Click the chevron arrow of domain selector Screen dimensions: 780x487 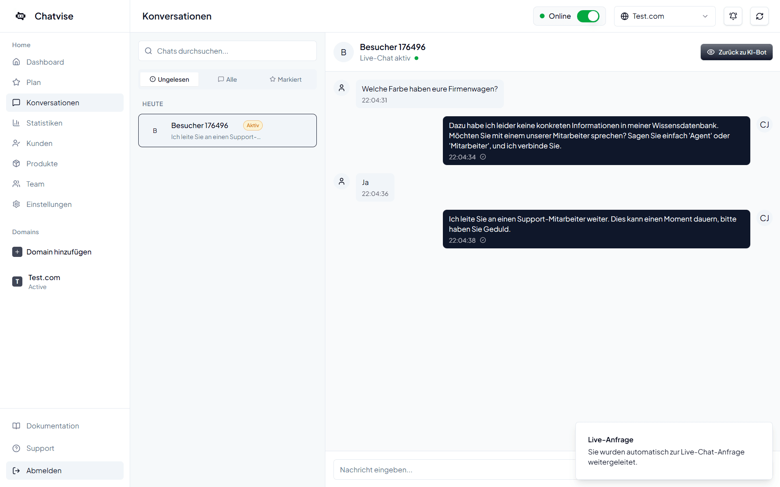(x=705, y=16)
